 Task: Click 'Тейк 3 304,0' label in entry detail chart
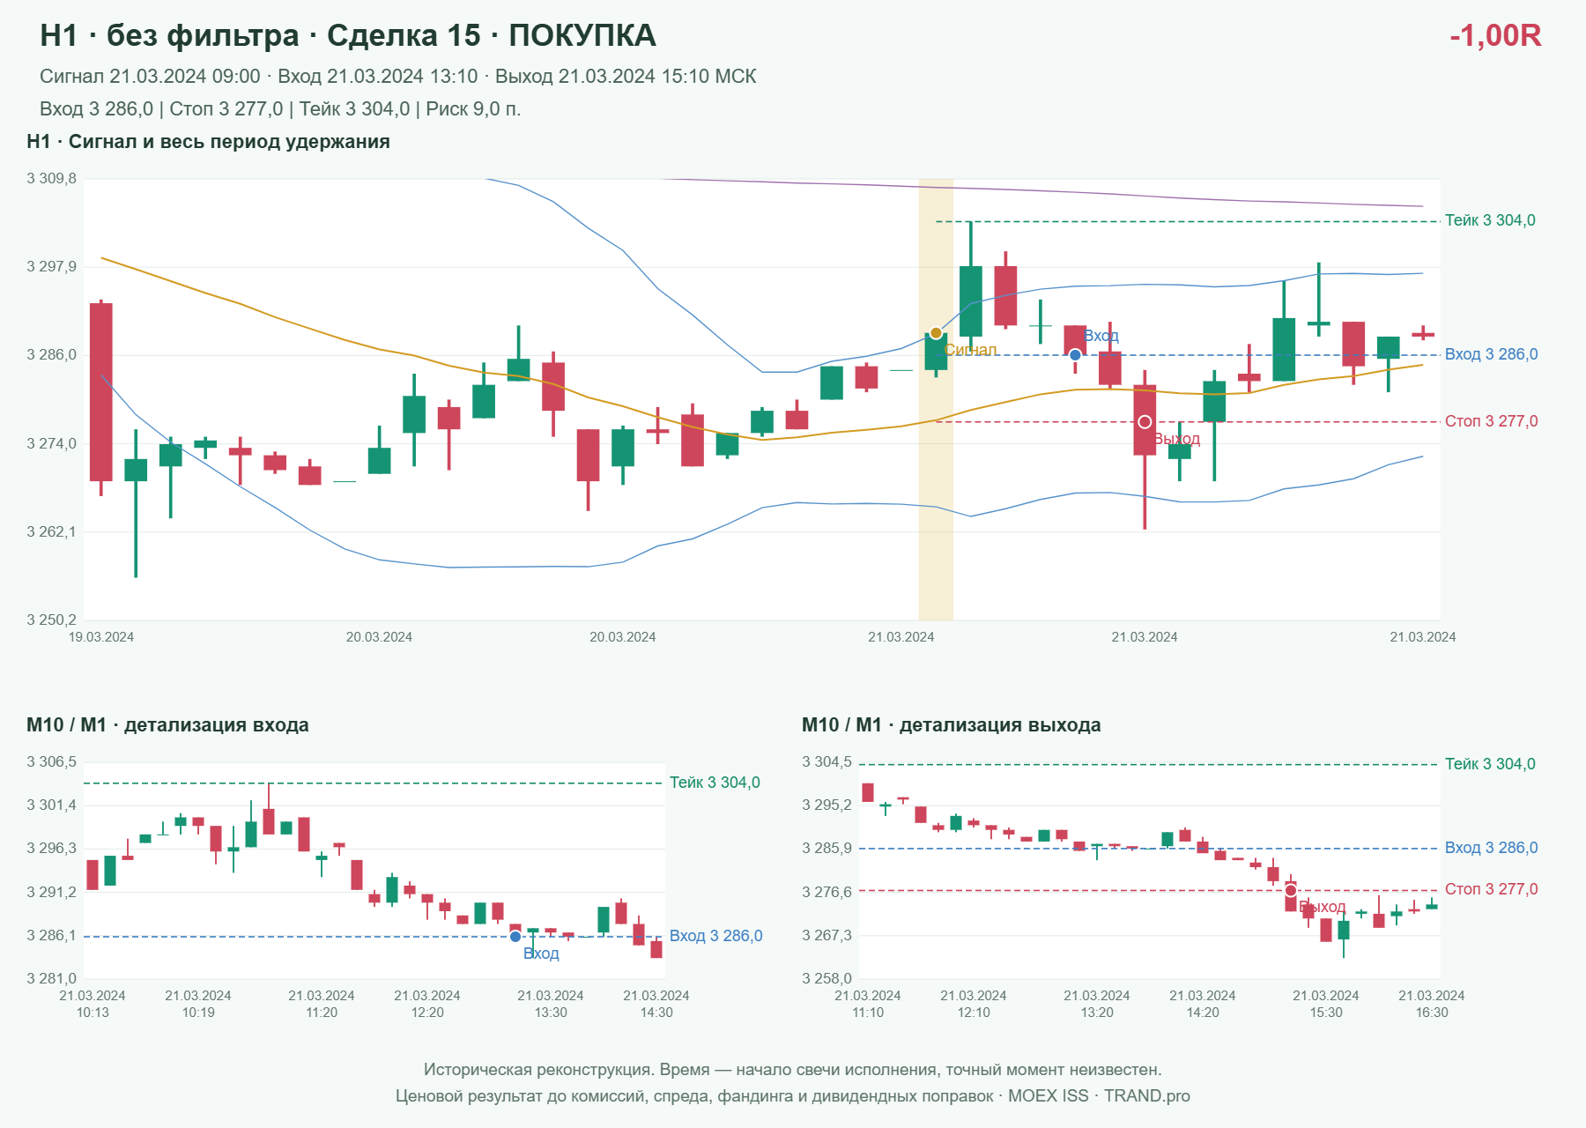(715, 783)
